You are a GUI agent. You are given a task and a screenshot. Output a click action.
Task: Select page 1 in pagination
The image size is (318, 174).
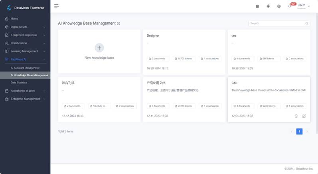pos(299,131)
